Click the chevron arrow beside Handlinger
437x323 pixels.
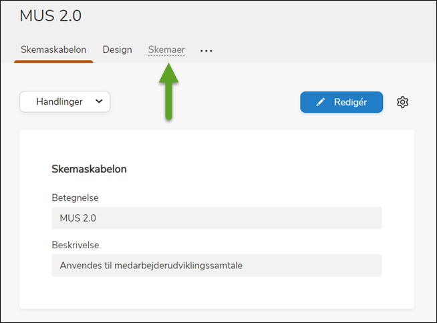[99, 101]
